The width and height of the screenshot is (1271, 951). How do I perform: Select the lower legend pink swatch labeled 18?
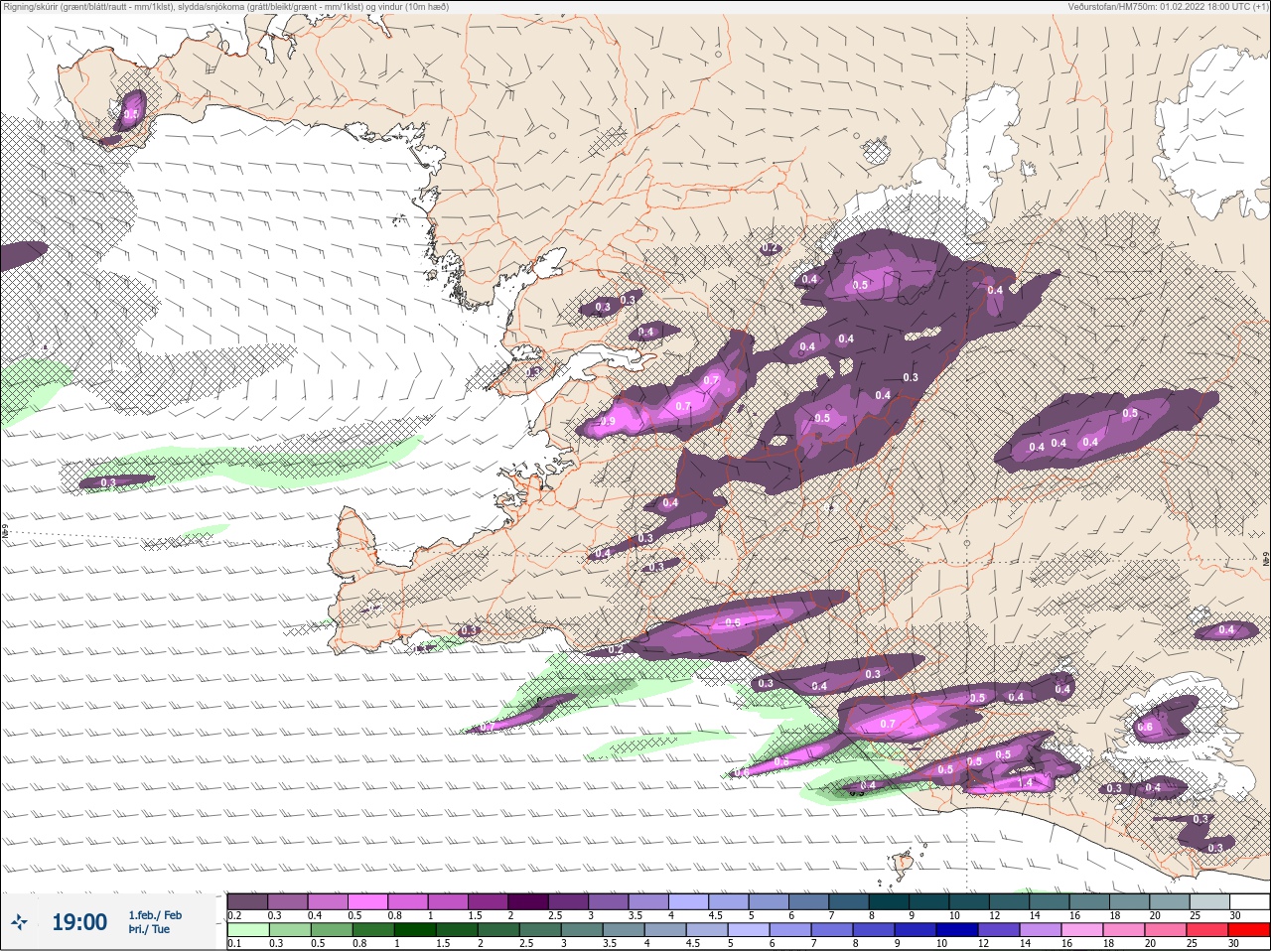pyautogui.click(x=1125, y=930)
